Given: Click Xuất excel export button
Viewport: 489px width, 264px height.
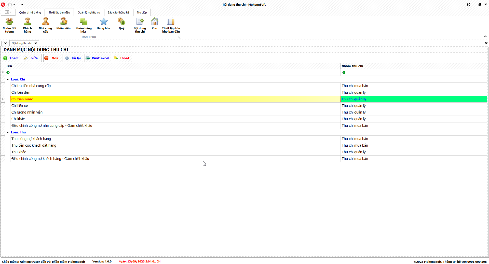Looking at the screenshot, I should point(98,58).
